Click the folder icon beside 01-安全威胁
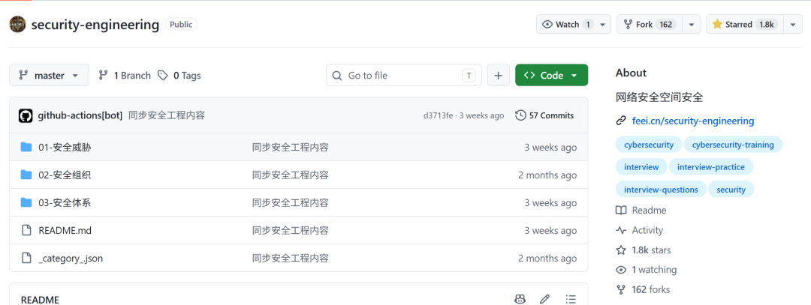 [x=26, y=148]
